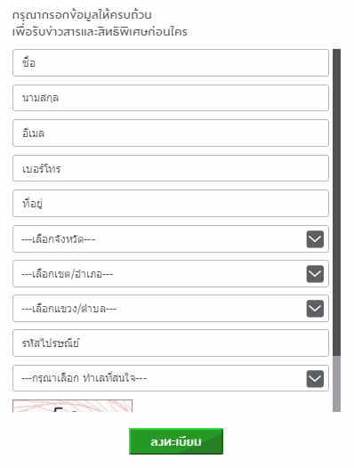Click the heading text กรุณากรอกข้อมูลให้ครบถ้วน
The height and width of the screenshot is (468, 354).
[x=82, y=15]
